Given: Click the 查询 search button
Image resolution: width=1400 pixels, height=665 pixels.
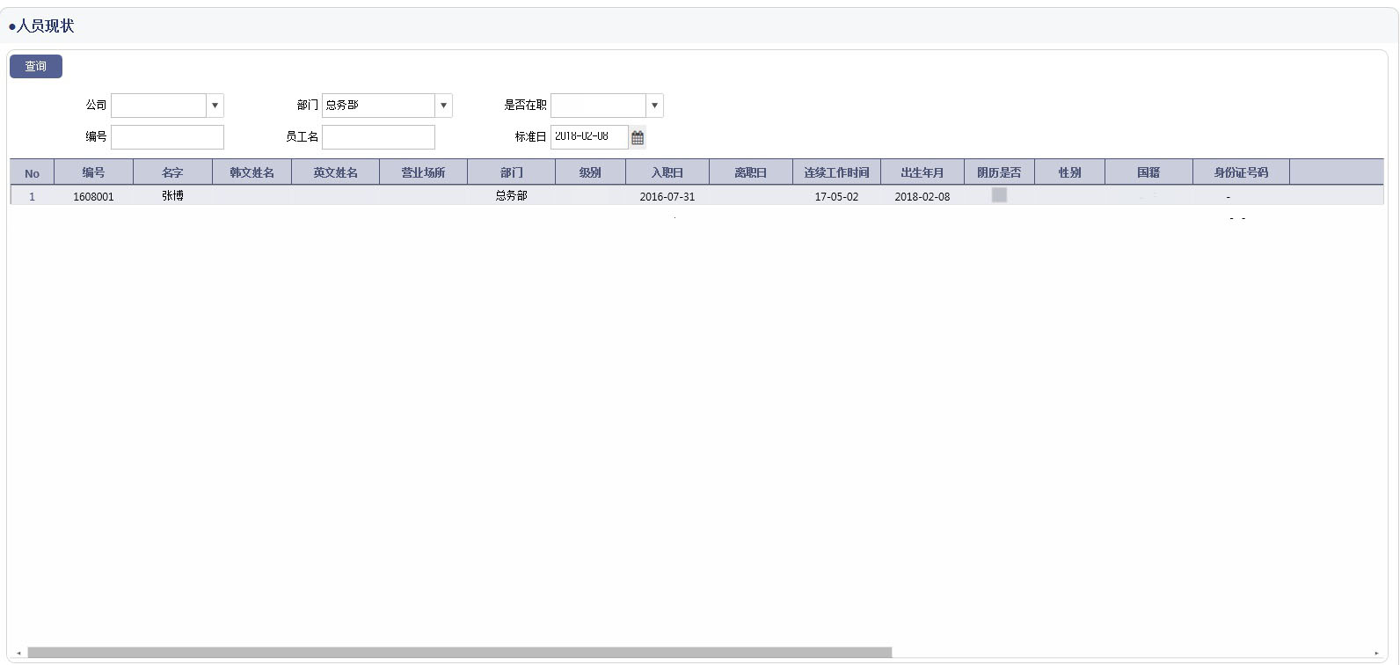Looking at the screenshot, I should [36, 67].
